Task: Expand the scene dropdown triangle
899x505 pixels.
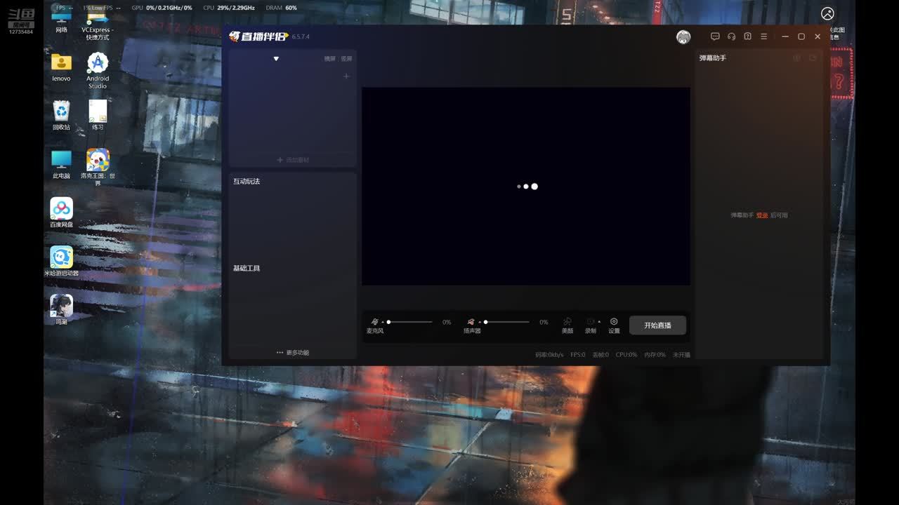Action: point(276,59)
